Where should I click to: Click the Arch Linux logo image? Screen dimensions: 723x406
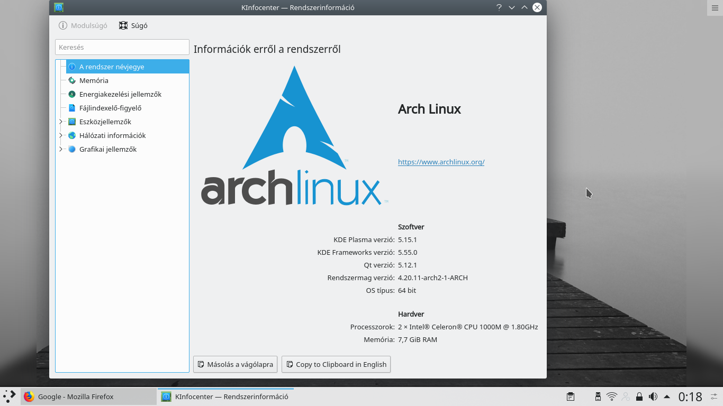tap(295, 136)
